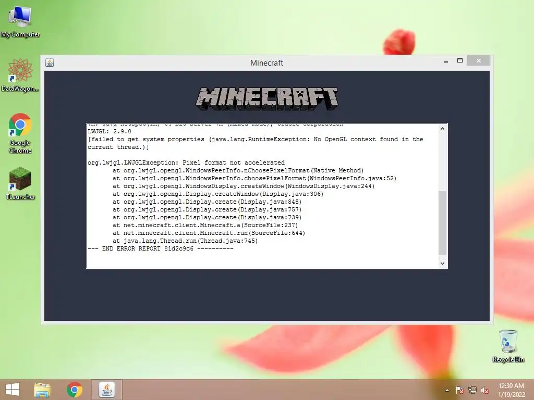This screenshot has width=534, height=400.
Task: Click the Minecraft window title text
Action: 266,63
